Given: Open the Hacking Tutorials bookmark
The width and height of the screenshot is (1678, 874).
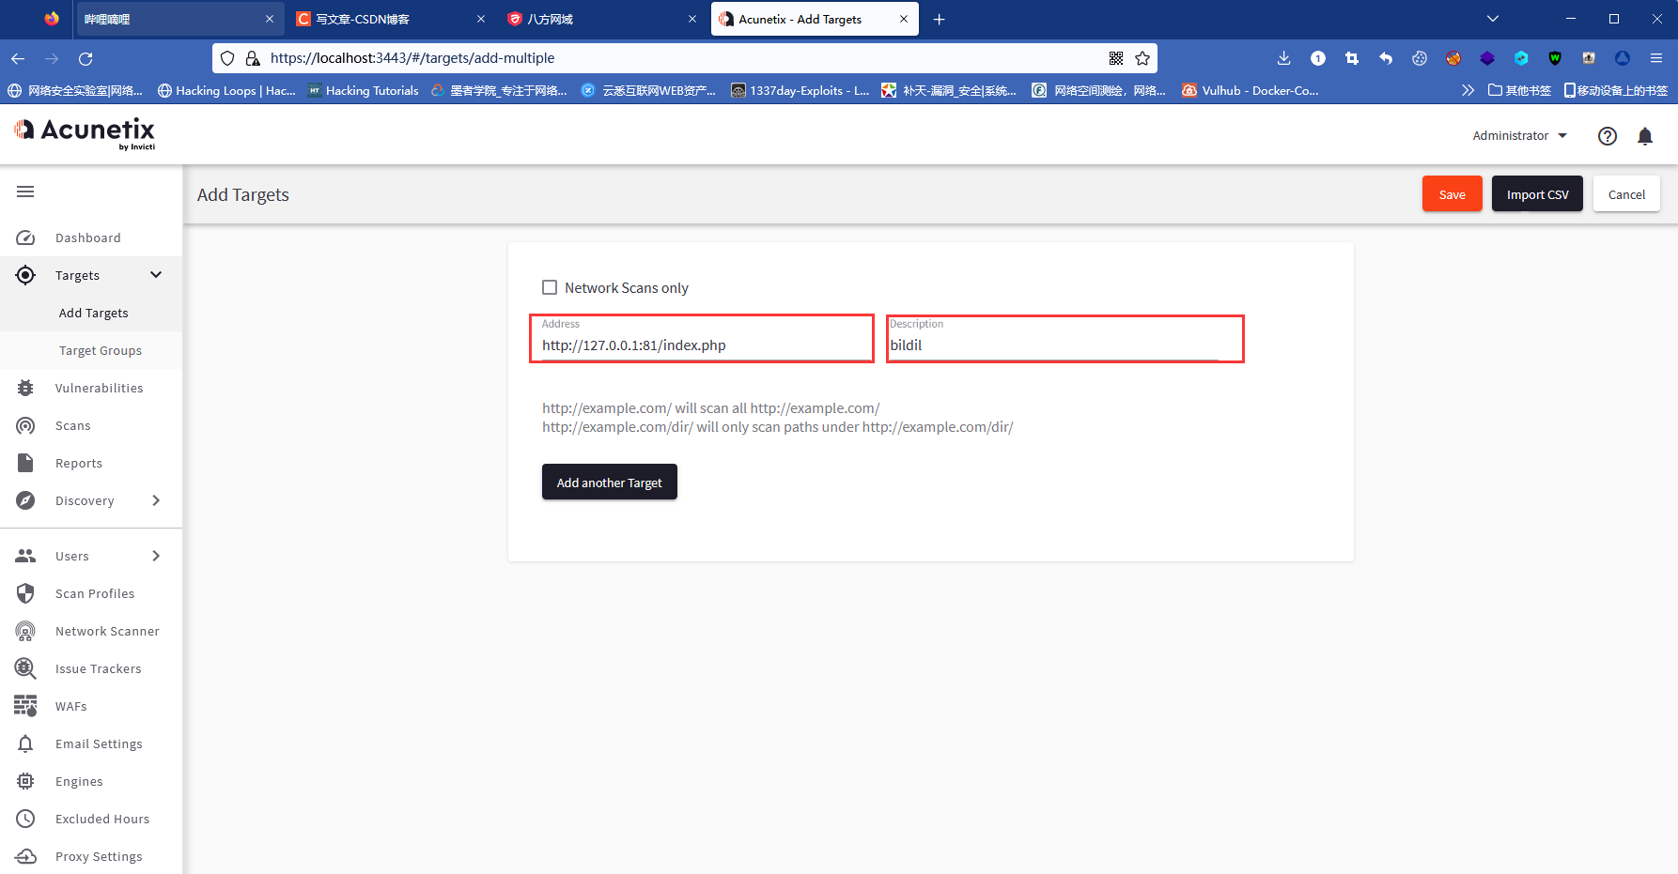Looking at the screenshot, I should coord(363,90).
